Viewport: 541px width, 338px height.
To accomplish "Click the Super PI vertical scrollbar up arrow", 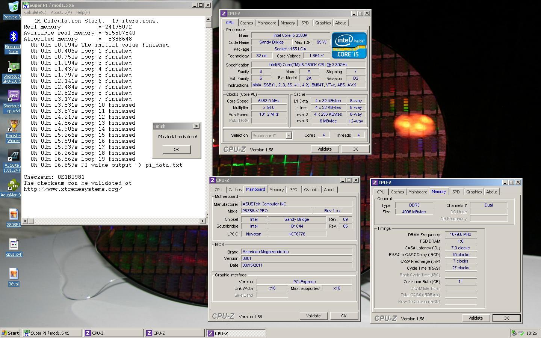I will point(209,20).
